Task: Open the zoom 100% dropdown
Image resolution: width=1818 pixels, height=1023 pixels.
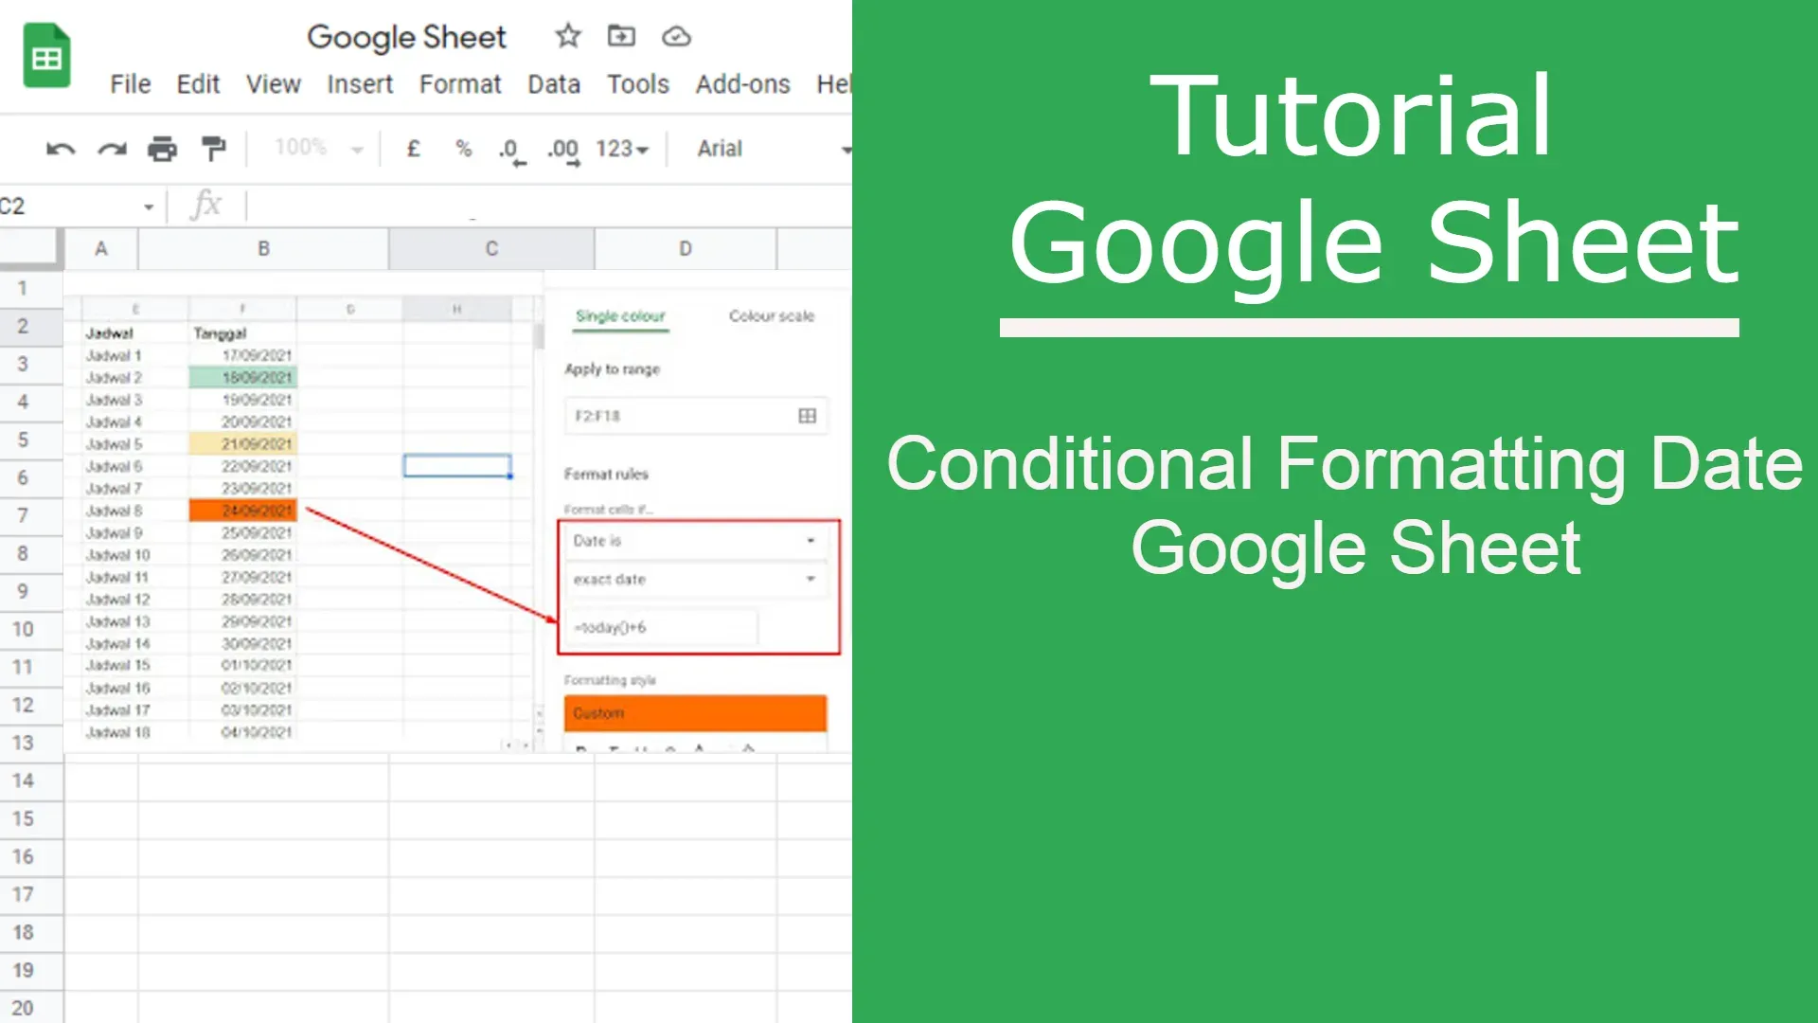Action: 319,148
